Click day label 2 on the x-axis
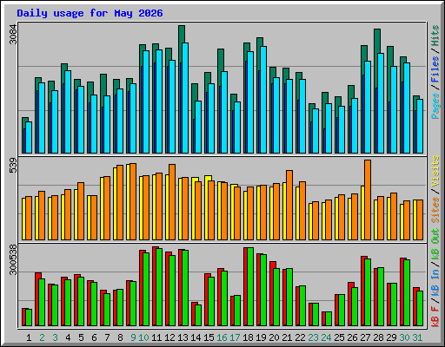 click(x=42, y=337)
